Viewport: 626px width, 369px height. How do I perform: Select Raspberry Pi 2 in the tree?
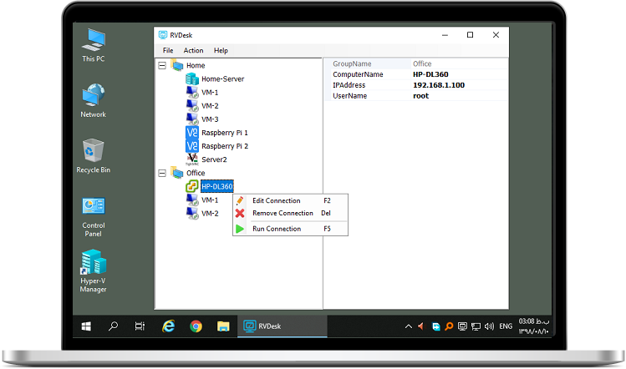224,146
